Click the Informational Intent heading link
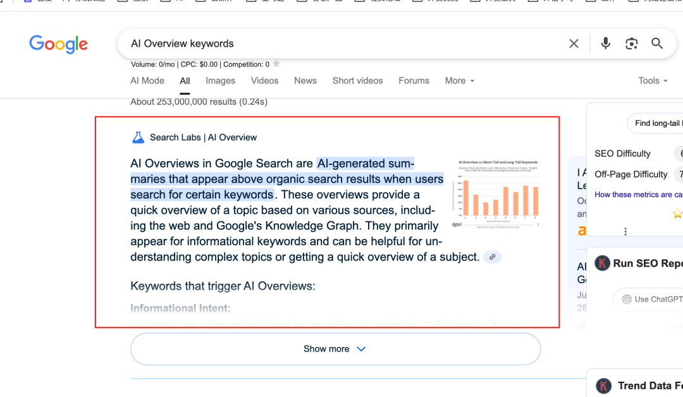Viewport: 683px width, 397px height. pos(180,308)
